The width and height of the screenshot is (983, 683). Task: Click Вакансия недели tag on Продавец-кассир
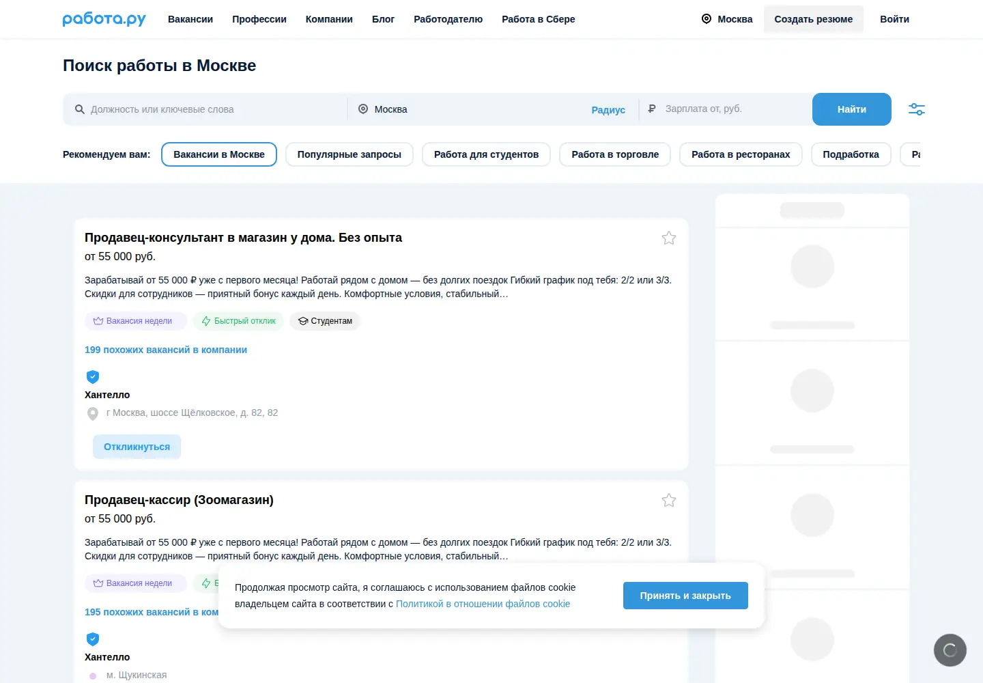(x=136, y=583)
